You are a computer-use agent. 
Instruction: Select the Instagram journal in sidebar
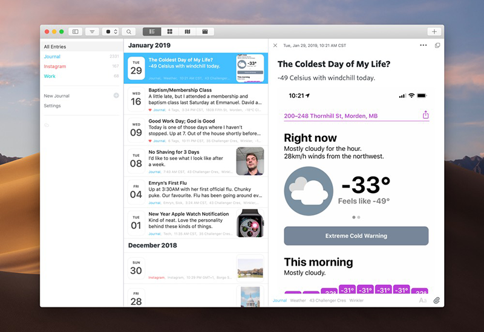click(55, 66)
